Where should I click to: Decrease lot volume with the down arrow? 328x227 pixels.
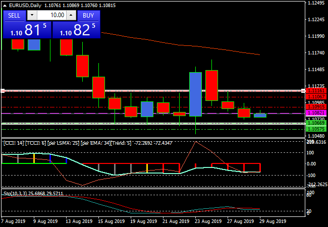[x=32, y=15]
